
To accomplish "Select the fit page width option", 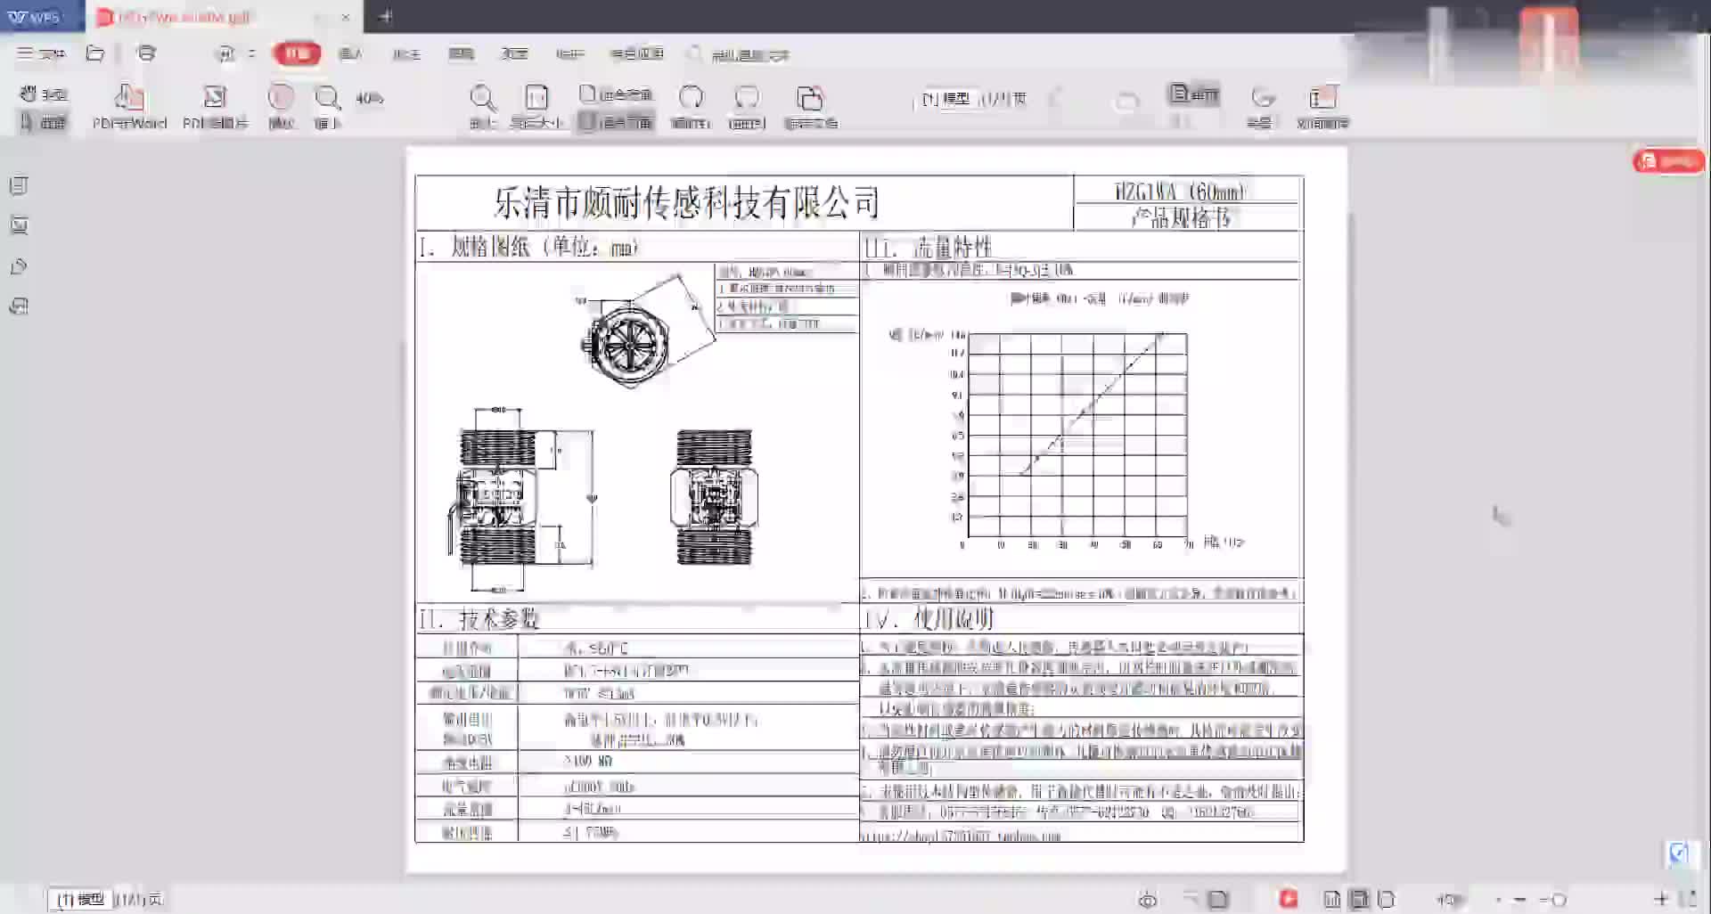I will coord(616,122).
